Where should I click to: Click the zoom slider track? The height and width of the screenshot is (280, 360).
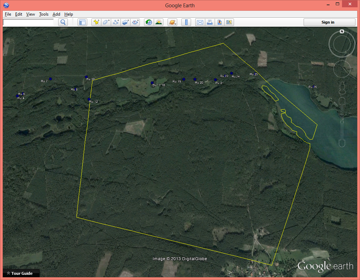[342, 121]
